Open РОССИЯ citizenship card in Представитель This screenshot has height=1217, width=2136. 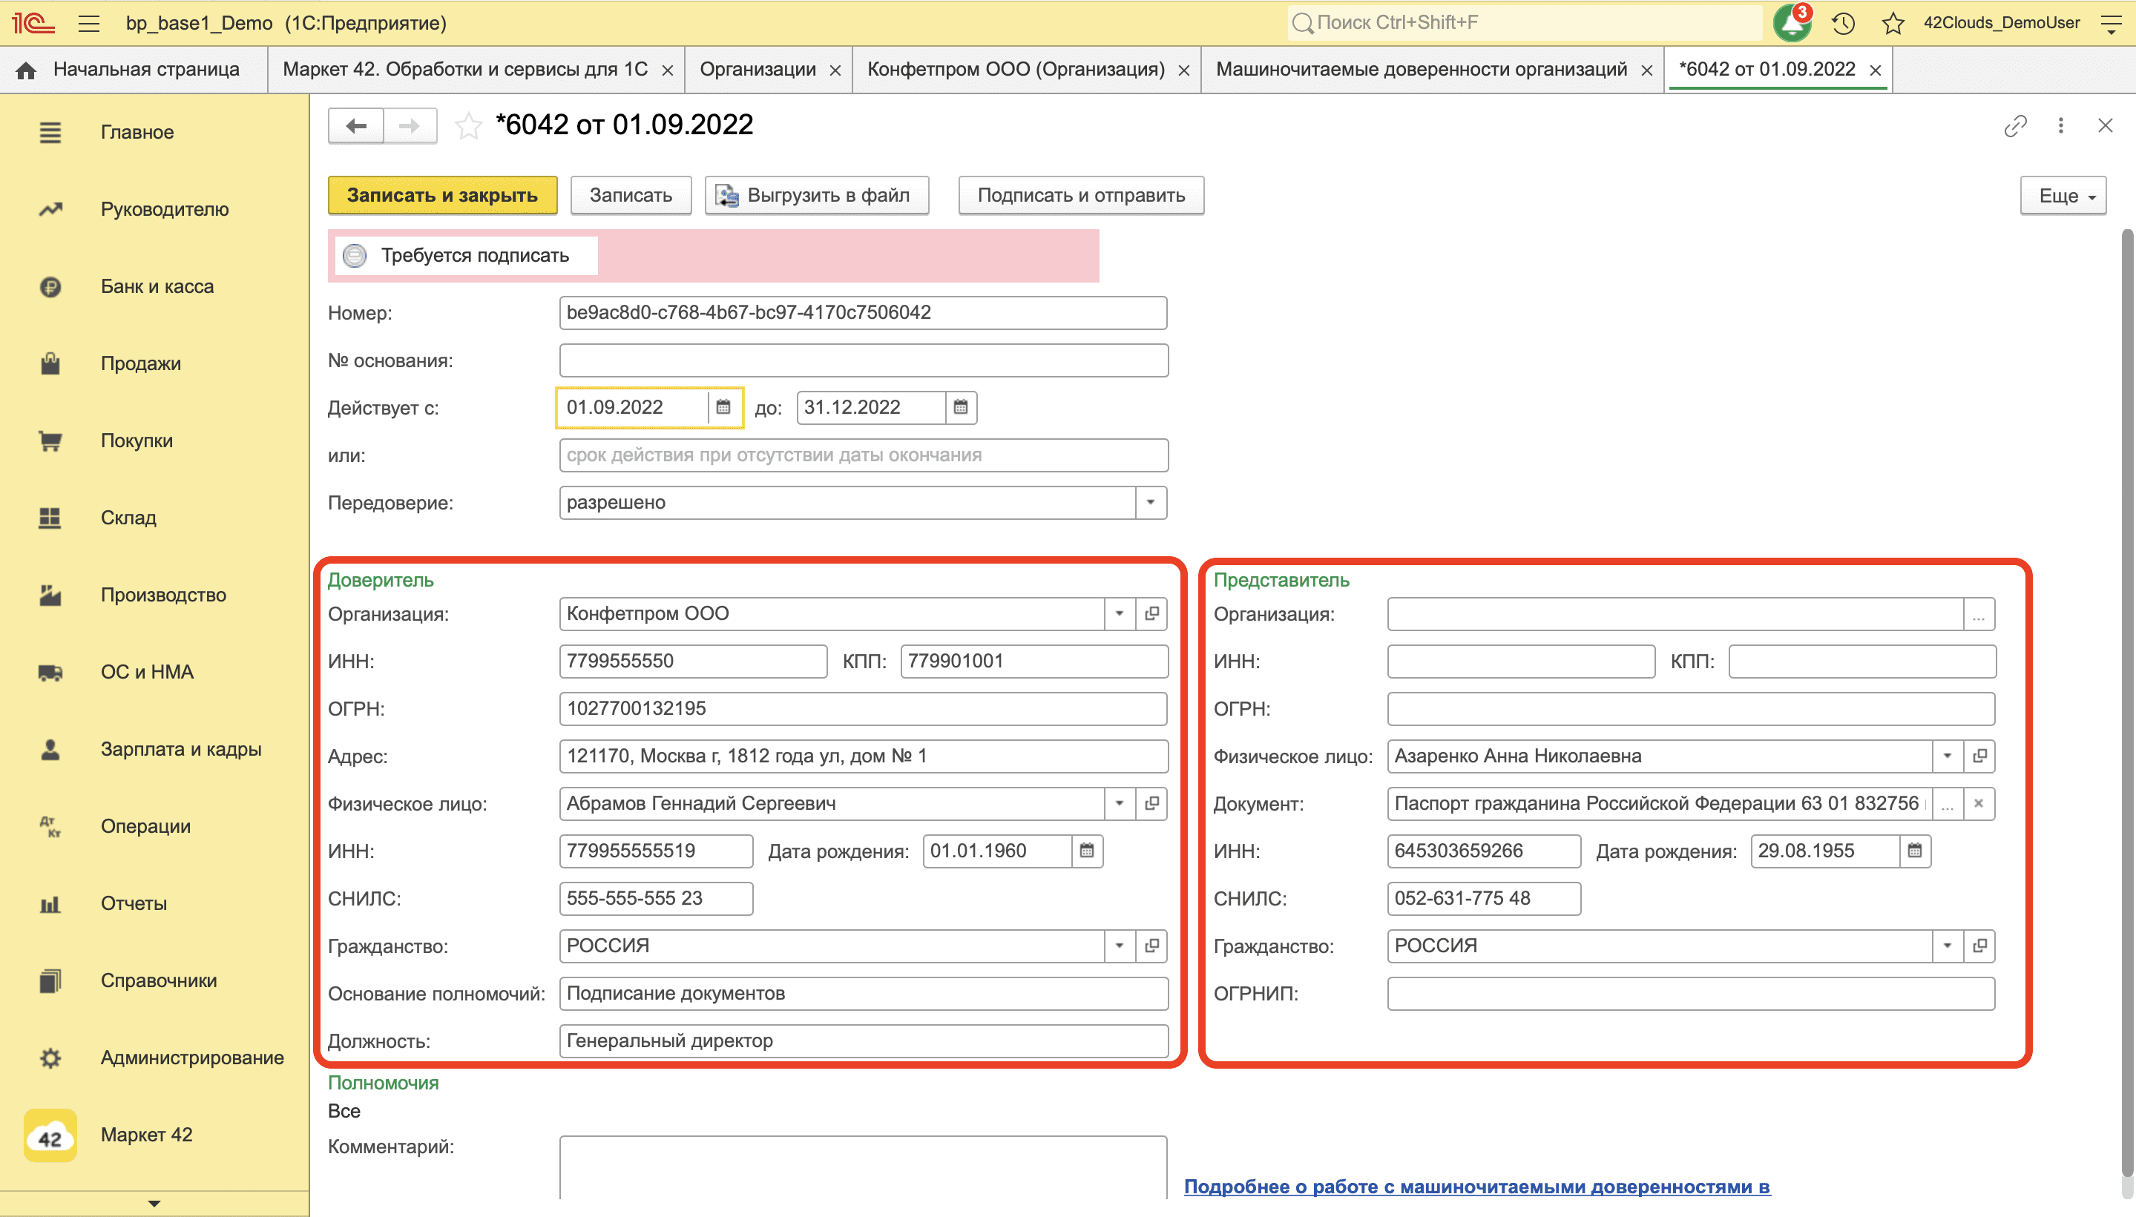click(x=1979, y=946)
